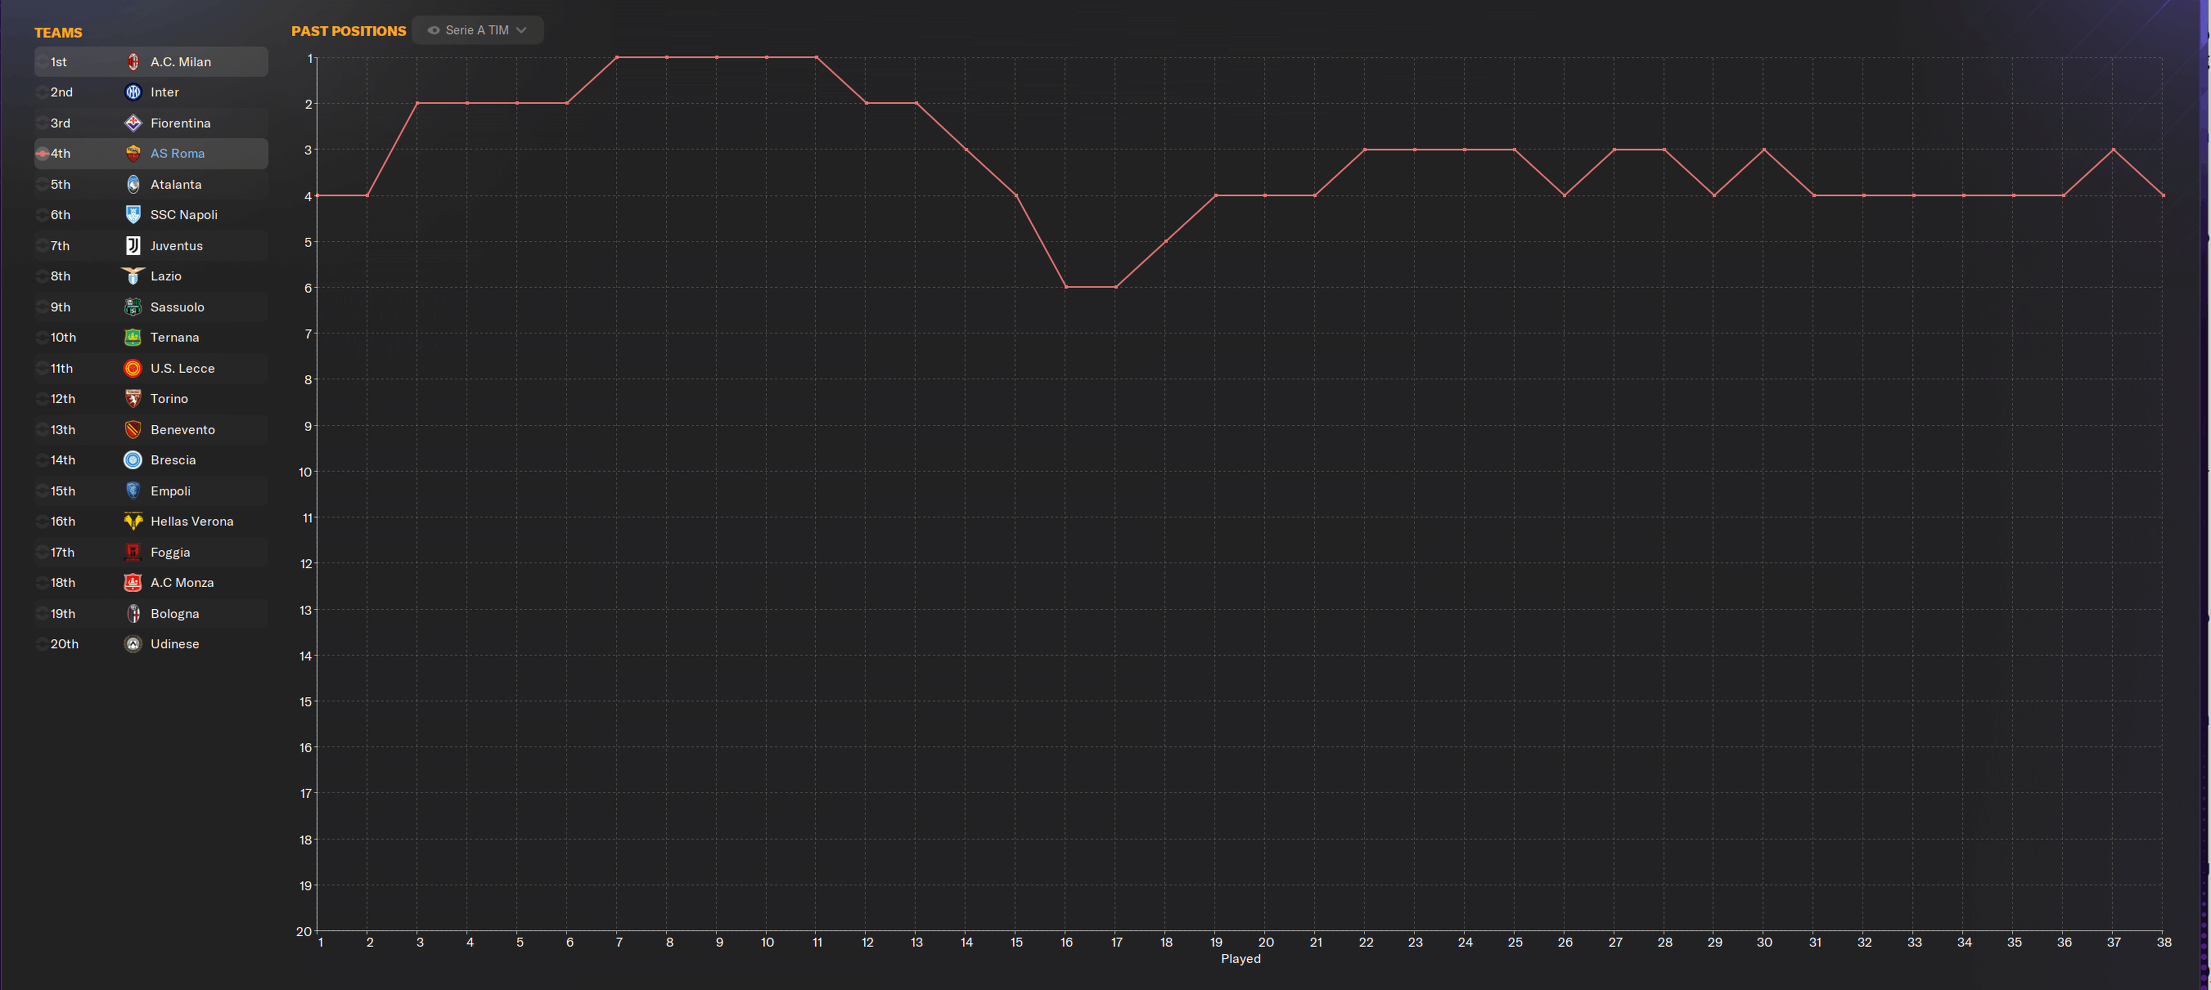Open the AS Roma team name

(177, 154)
